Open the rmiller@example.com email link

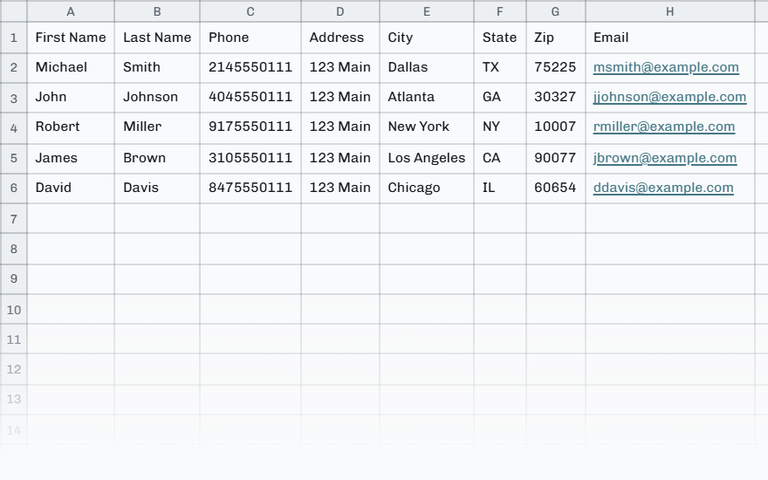663,127
